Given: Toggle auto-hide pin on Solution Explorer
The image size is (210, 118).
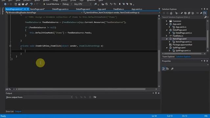Looking at the screenshot, I should click(204, 9).
